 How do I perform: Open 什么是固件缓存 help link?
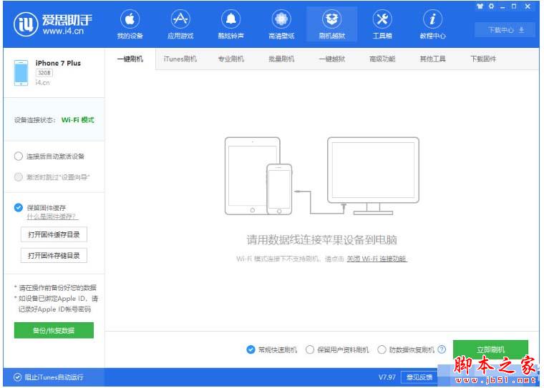(x=52, y=217)
